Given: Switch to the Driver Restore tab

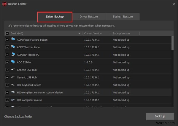Looking at the screenshot, I should [88, 17].
